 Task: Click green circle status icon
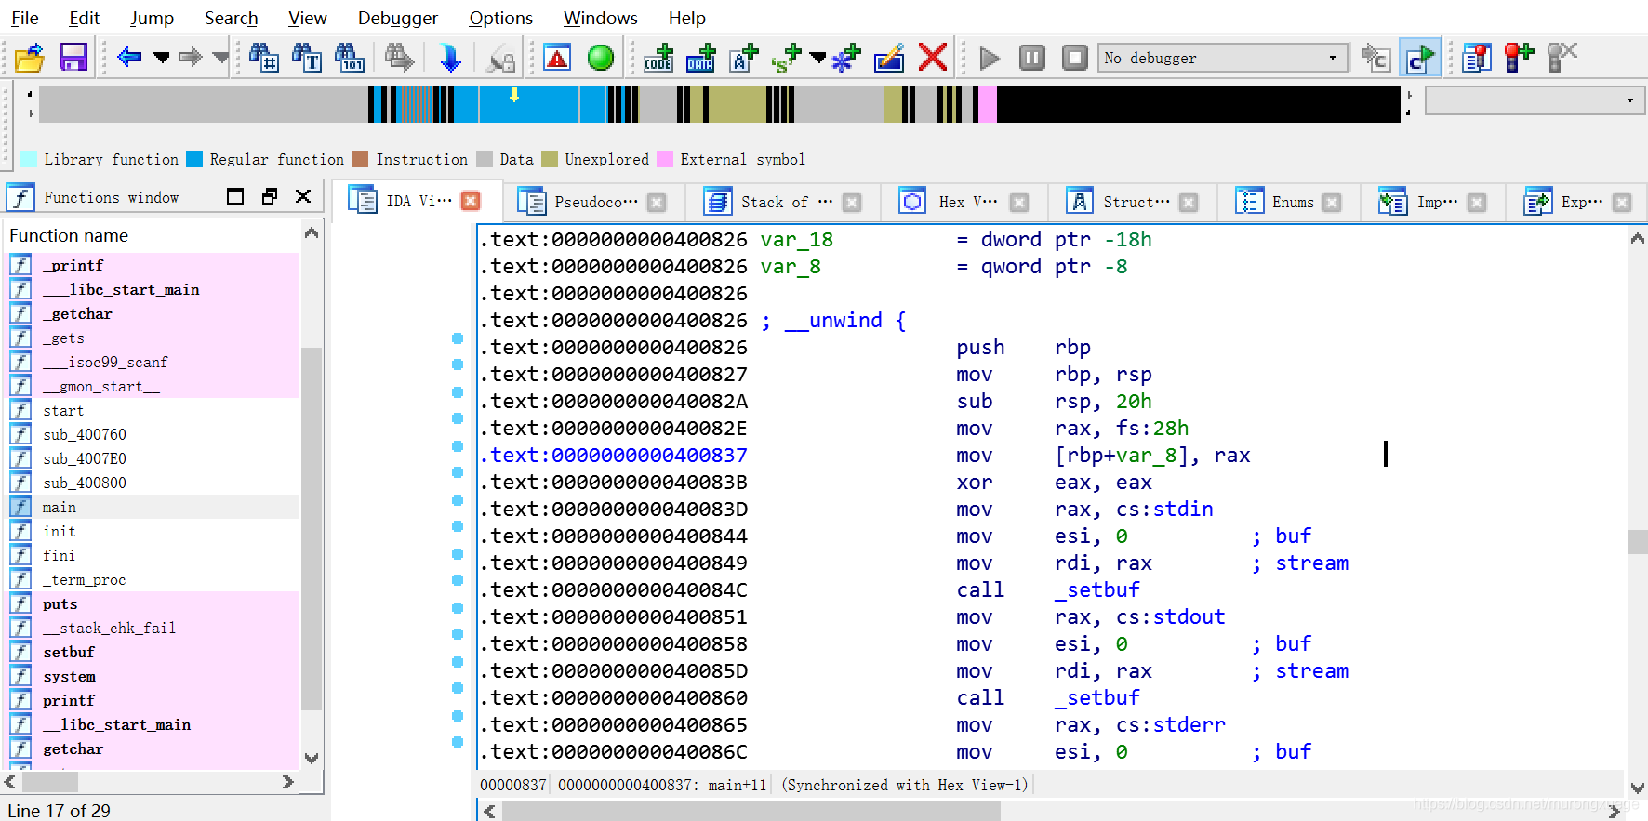point(601,58)
